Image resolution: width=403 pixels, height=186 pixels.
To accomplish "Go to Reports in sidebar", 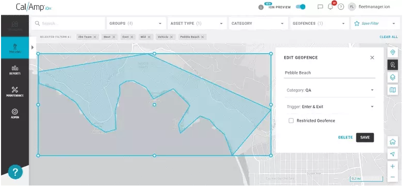I will (15, 70).
